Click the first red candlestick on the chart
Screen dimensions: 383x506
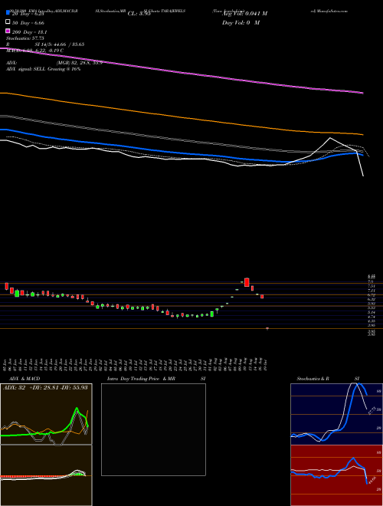click(6, 286)
